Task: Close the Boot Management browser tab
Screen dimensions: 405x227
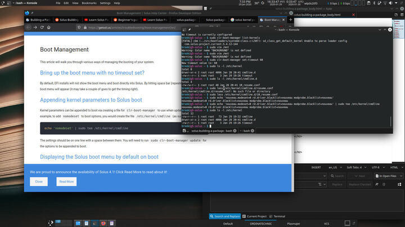Action: (x=283, y=20)
